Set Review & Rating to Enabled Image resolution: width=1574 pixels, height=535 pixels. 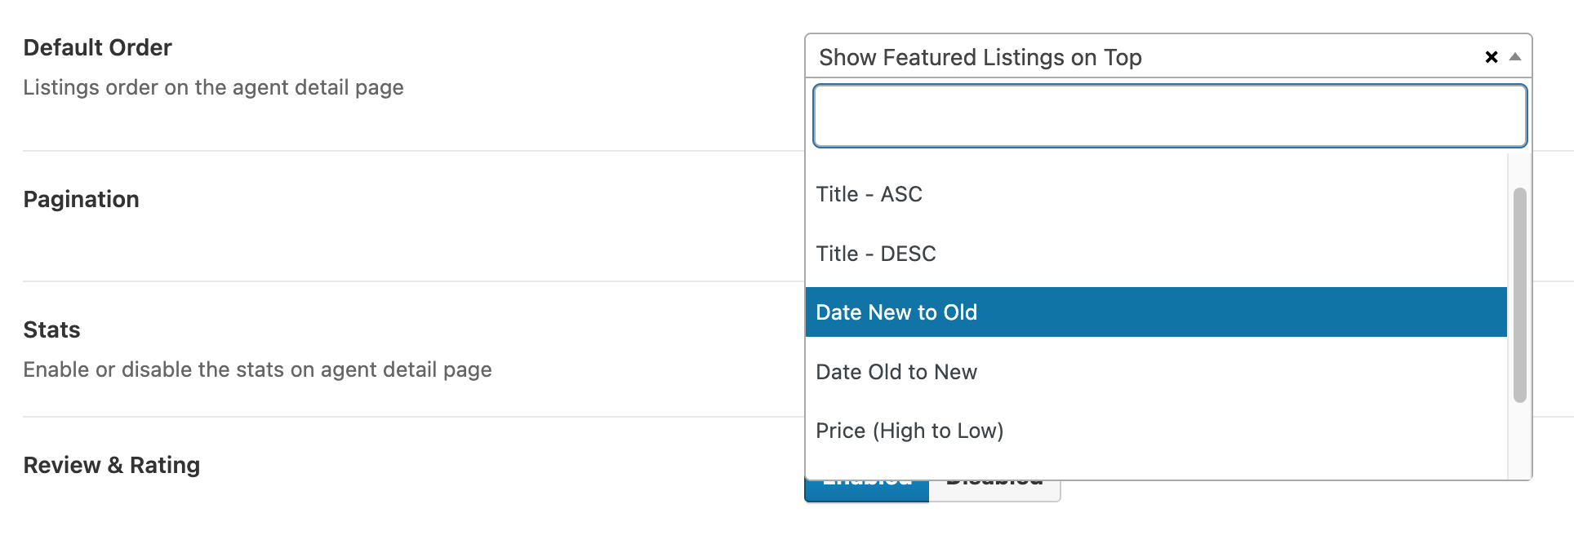[867, 490]
